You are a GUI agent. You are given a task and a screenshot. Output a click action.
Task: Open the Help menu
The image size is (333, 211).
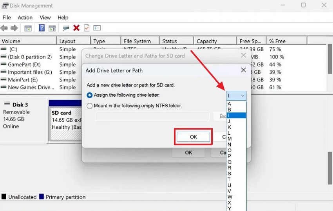coord(63,18)
